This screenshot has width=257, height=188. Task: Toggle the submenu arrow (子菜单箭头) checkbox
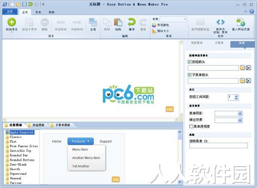(189, 75)
